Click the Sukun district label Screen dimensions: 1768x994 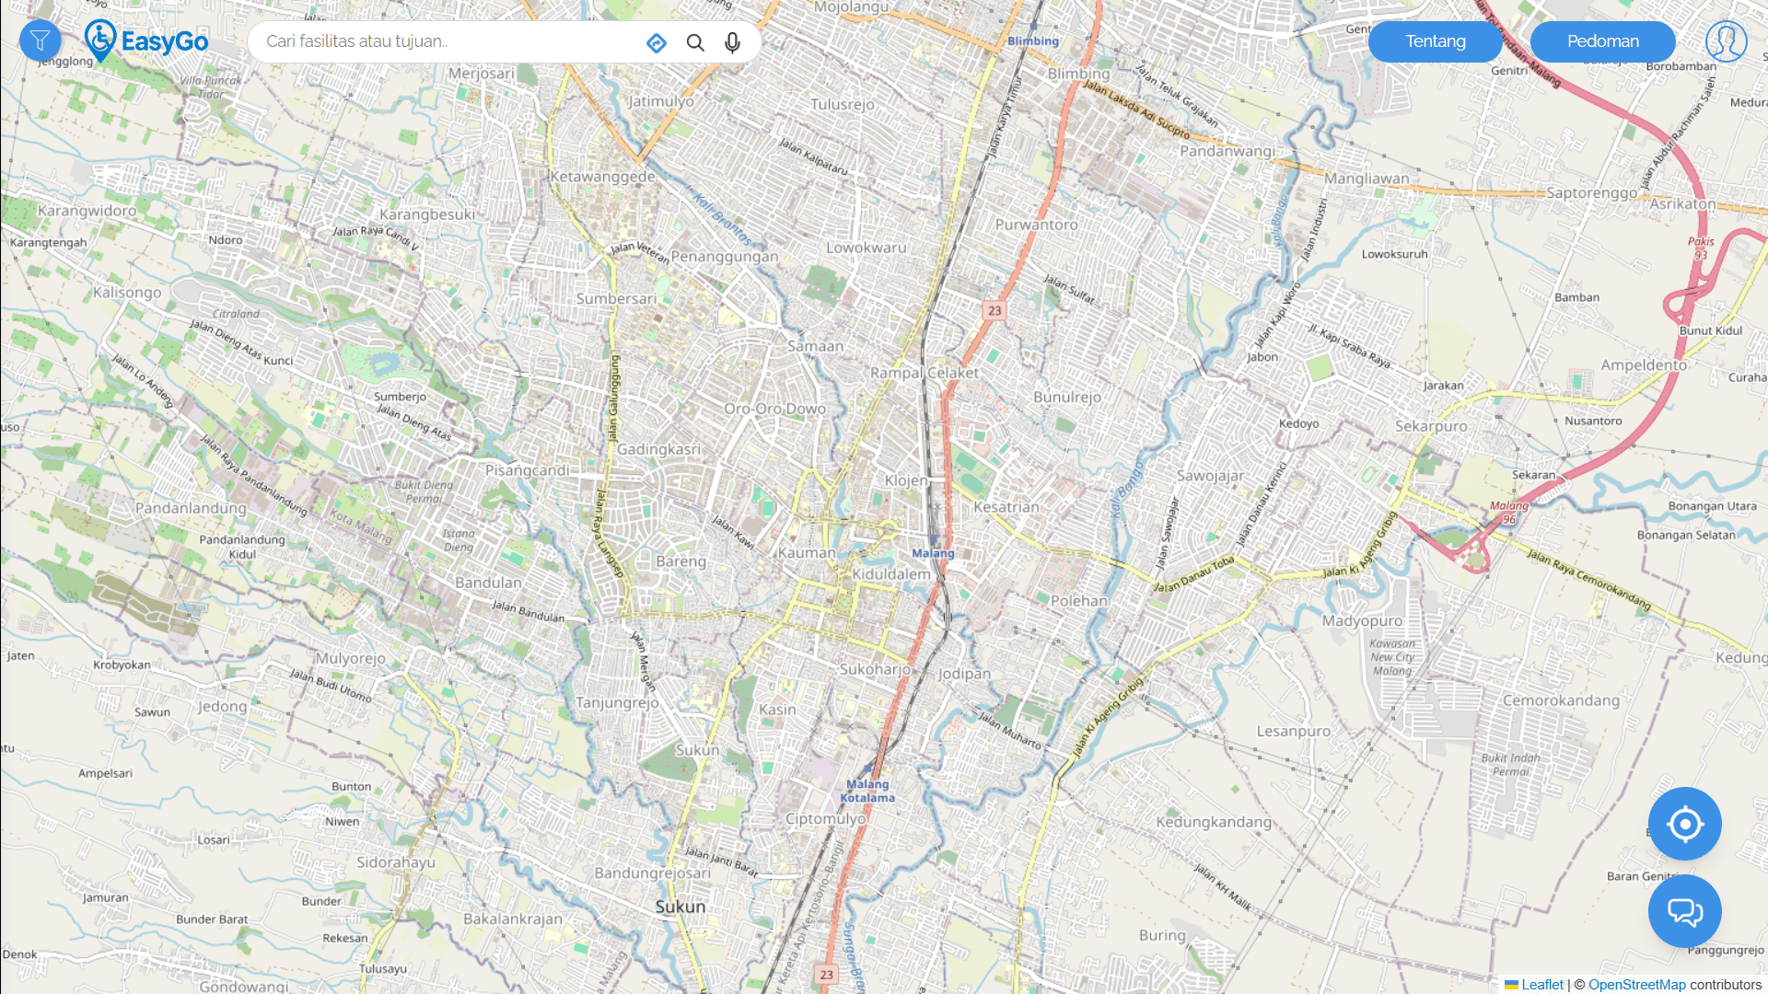click(680, 907)
